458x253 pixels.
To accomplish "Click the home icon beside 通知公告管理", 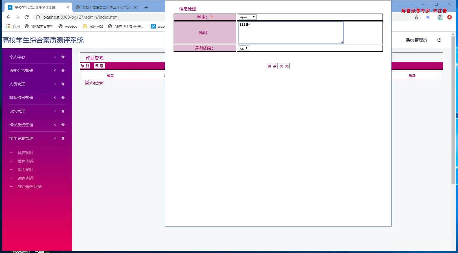I will (63, 70).
